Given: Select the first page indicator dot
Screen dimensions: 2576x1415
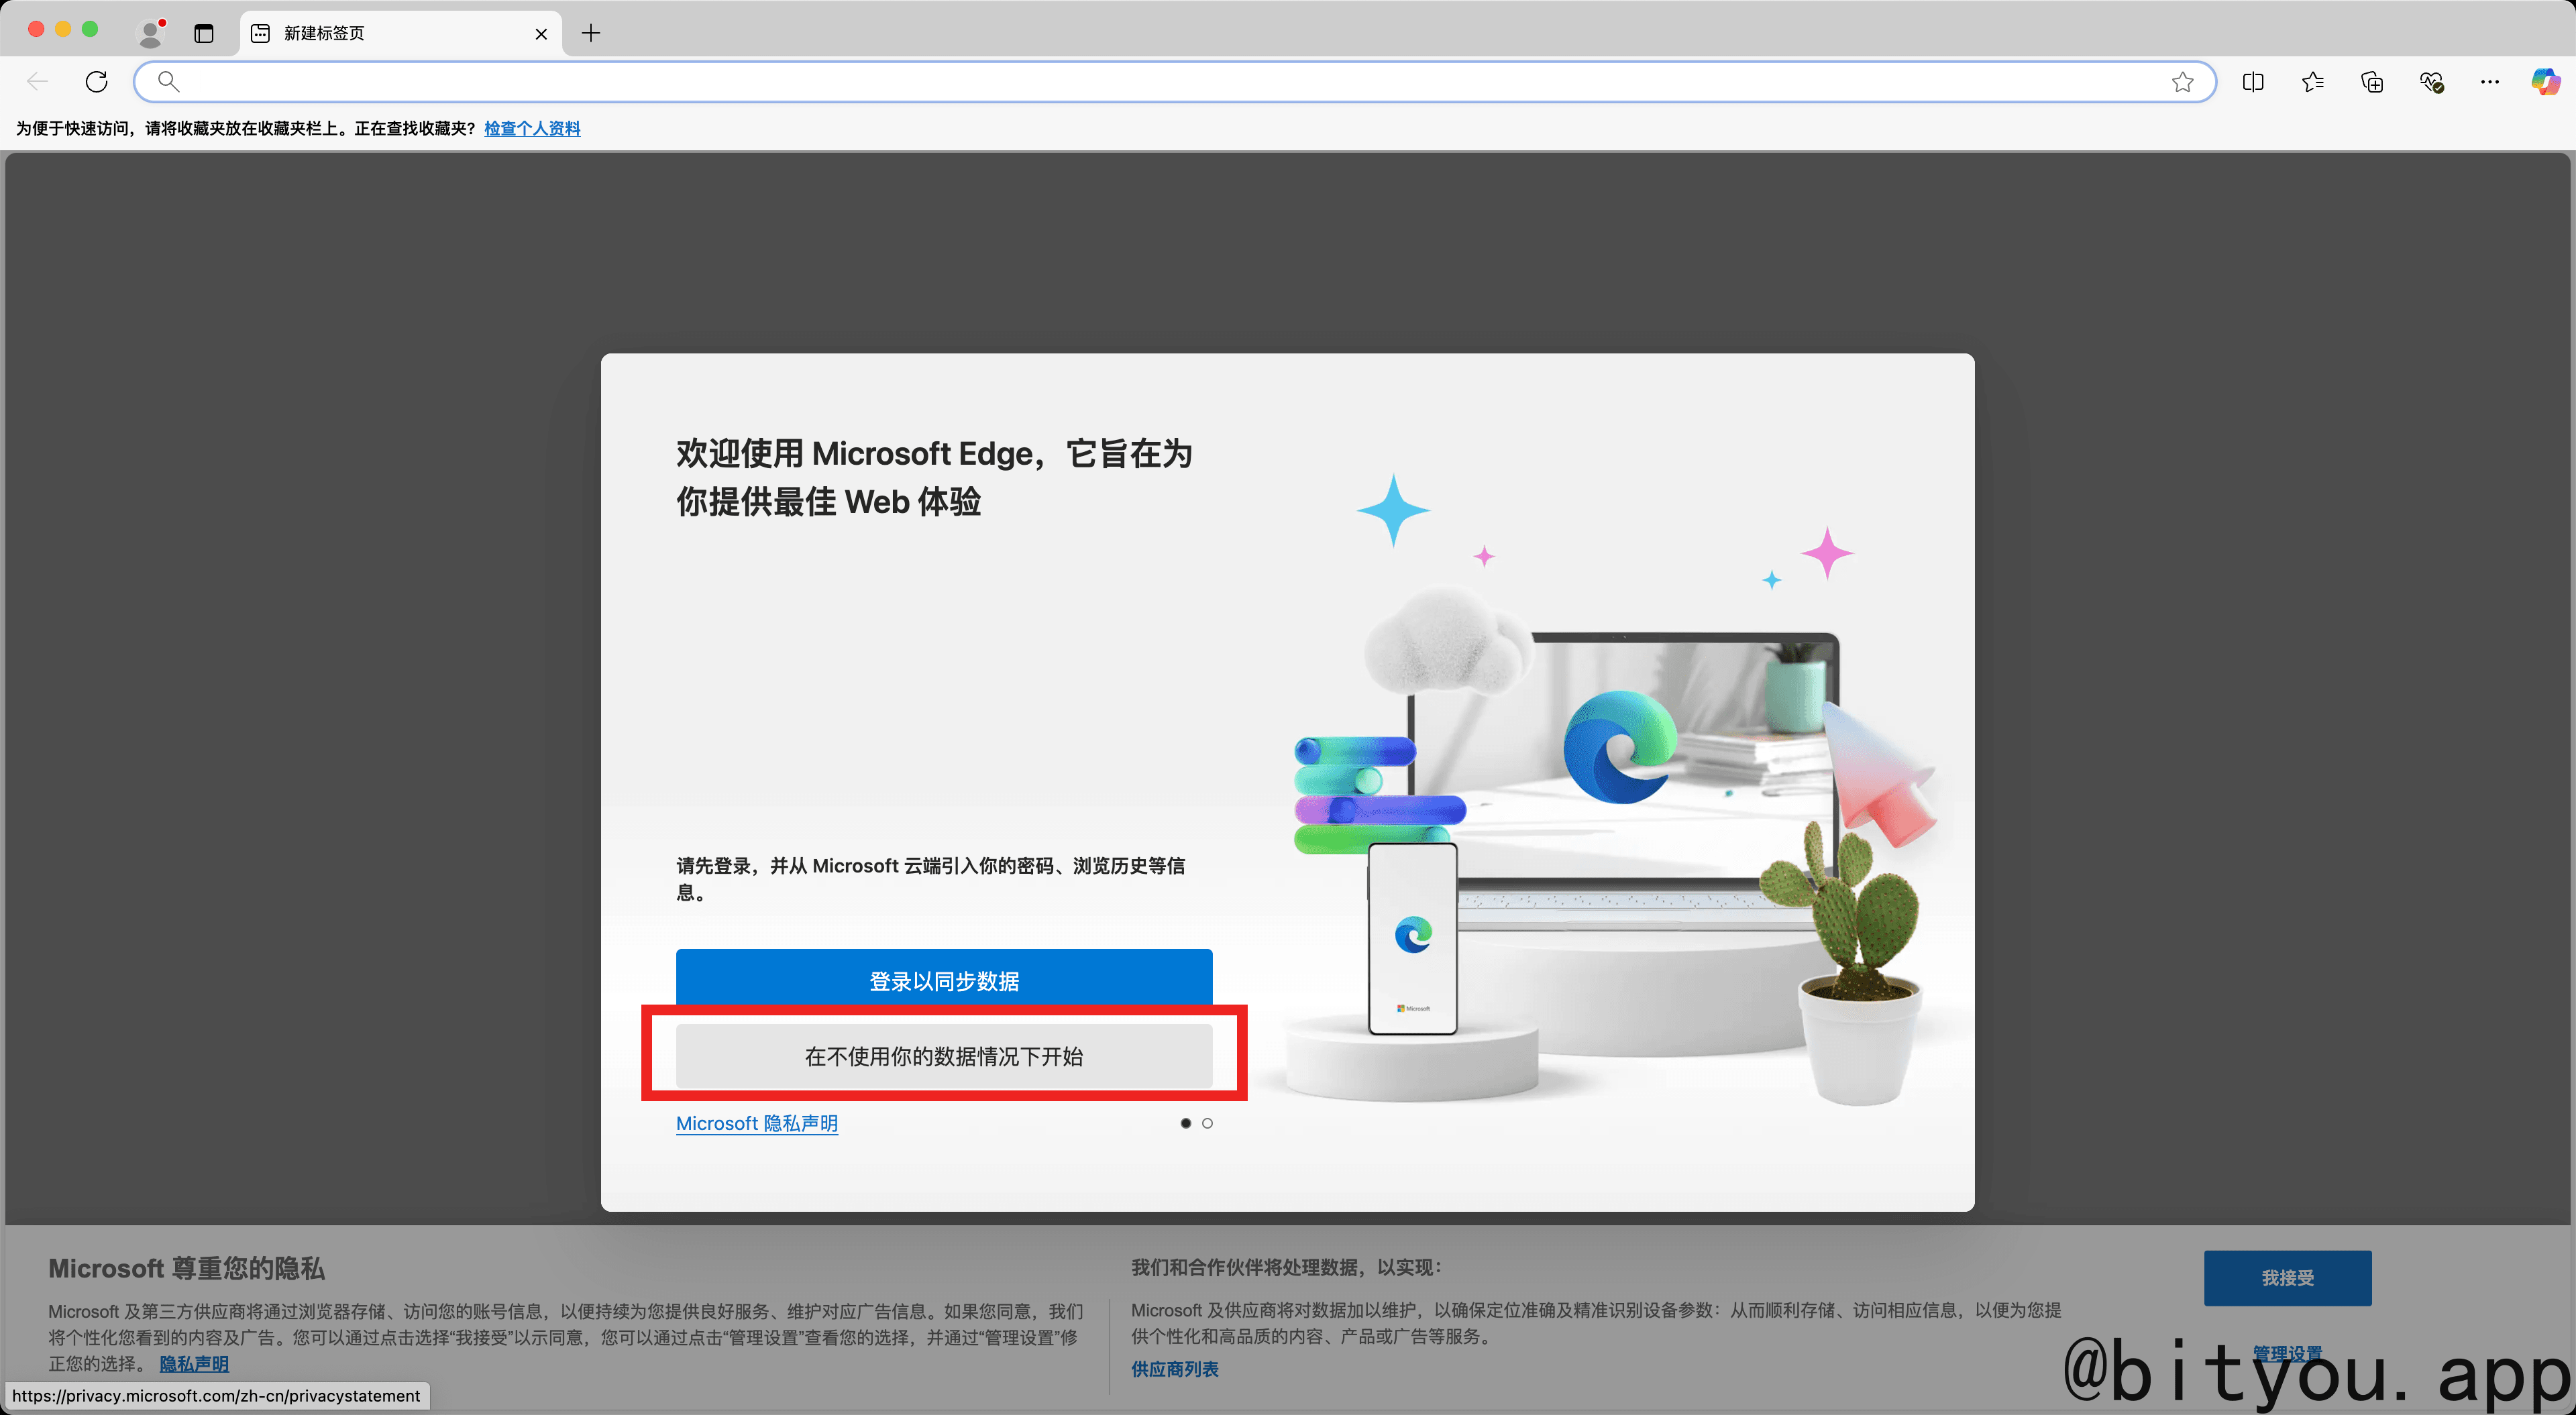Looking at the screenshot, I should point(1186,1123).
